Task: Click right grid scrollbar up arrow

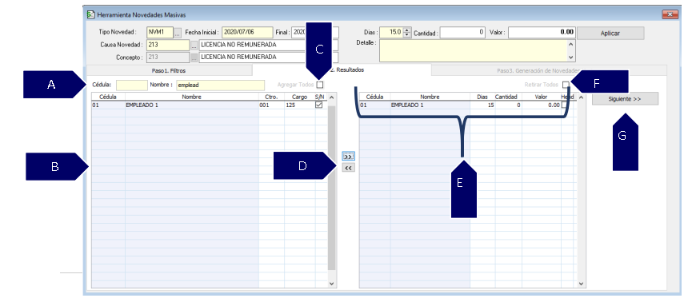Action: pyautogui.click(x=582, y=97)
